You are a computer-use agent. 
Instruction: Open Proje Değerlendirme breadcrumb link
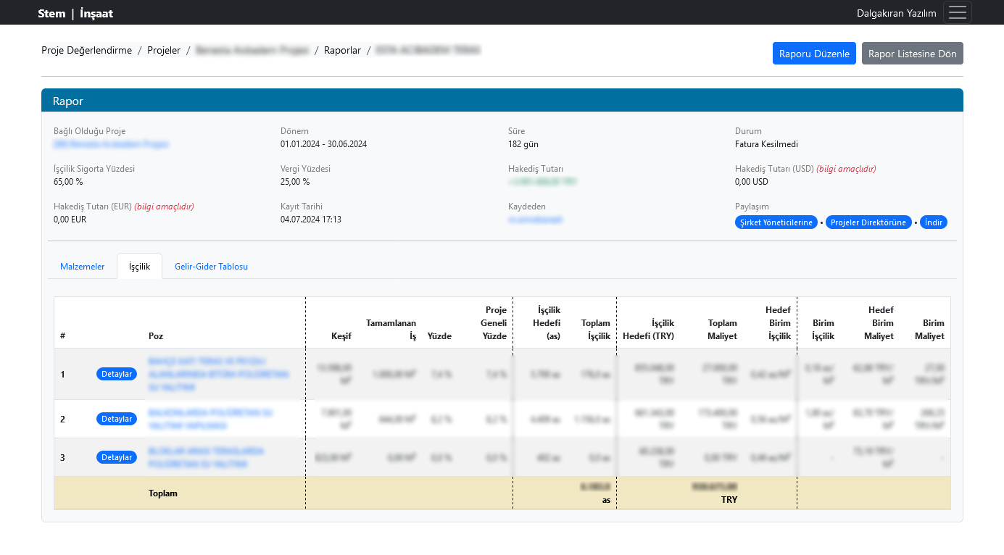point(86,51)
